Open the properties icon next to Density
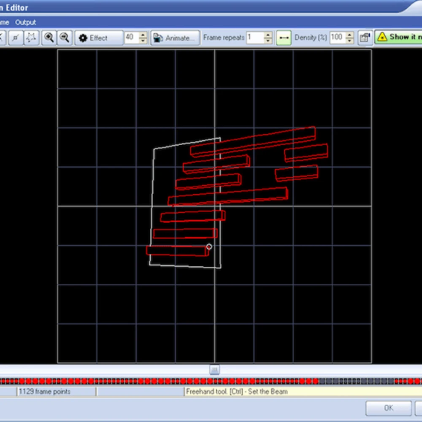Screen dimensions: 422x422 365,38
